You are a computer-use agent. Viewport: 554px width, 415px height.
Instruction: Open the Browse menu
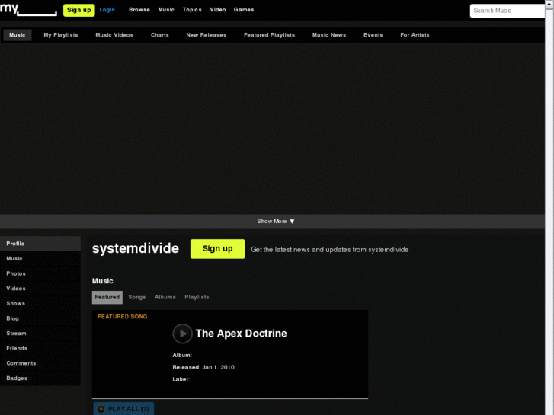(139, 10)
